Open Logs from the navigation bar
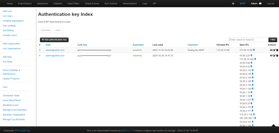 pos(145,4)
